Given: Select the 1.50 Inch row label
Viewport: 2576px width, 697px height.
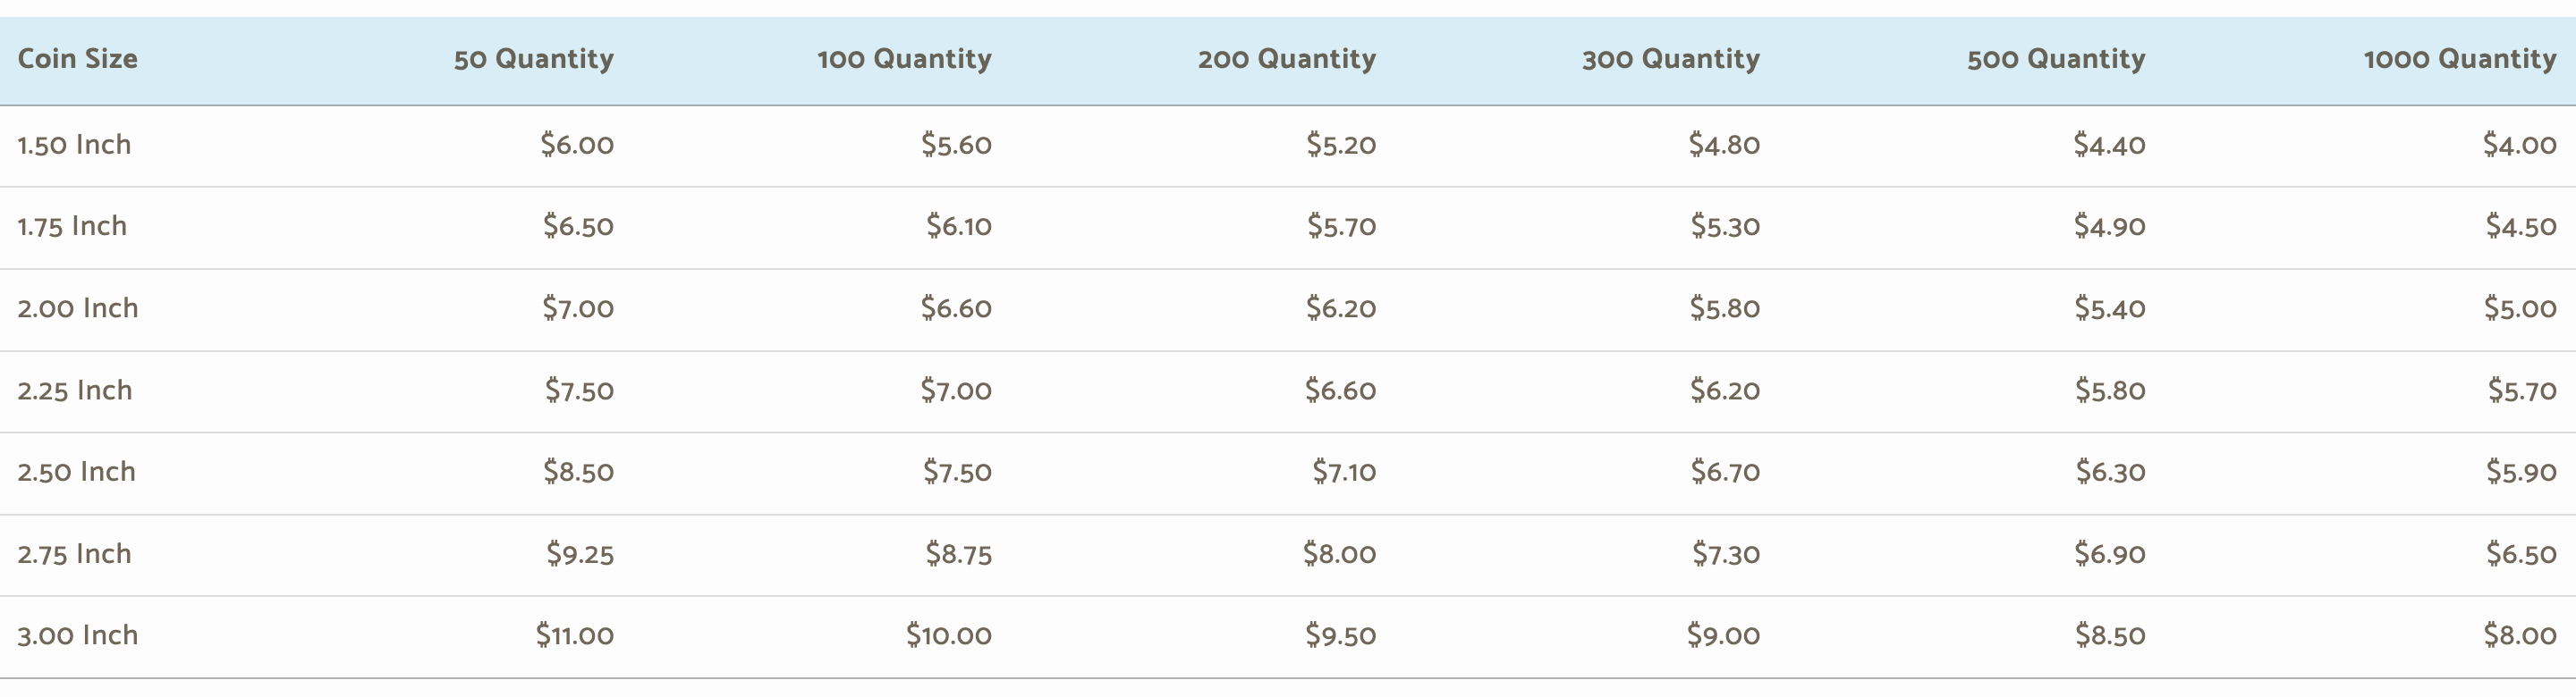Looking at the screenshot, I should [x=74, y=145].
